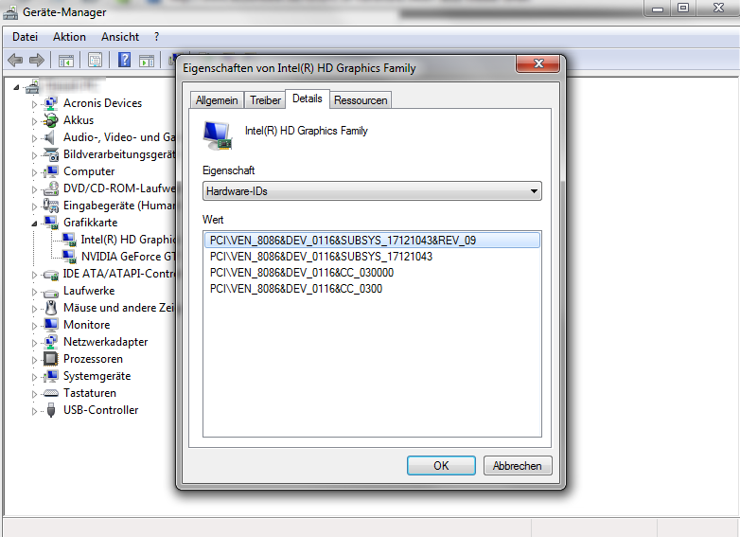Screen dimensions: 740x537
Task: Click the Eingabegeräte HID icon
Action: (x=51, y=205)
